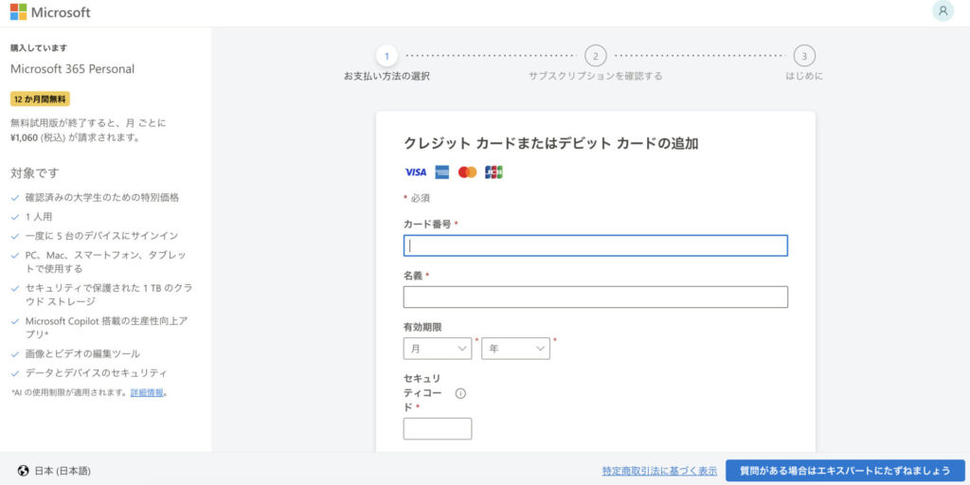Click the Mastercard logo
970x485 pixels.
click(x=467, y=172)
